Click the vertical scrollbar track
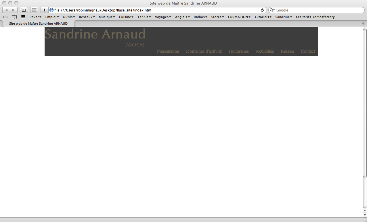 [x=365, y=118]
